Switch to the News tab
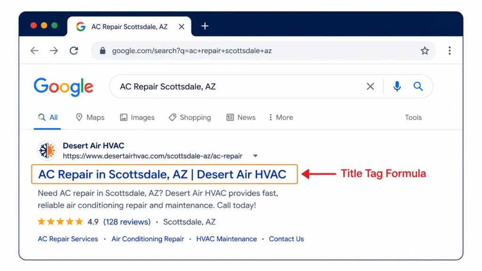The image size is (482, 271). pos(241,117)
